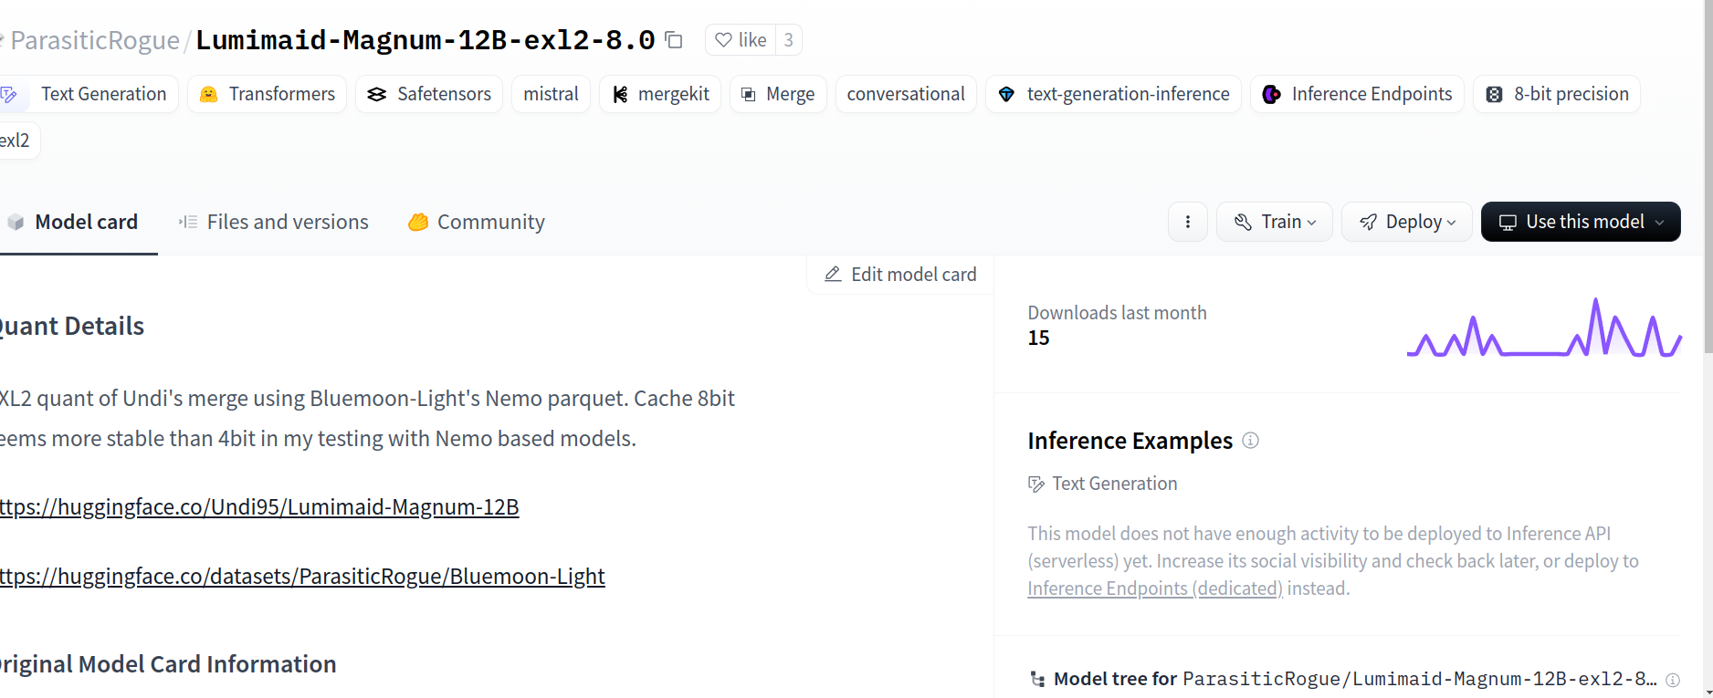Select the text-generation-inference tag
The height and width of the screenshot is (698, 1713).
1113,94
